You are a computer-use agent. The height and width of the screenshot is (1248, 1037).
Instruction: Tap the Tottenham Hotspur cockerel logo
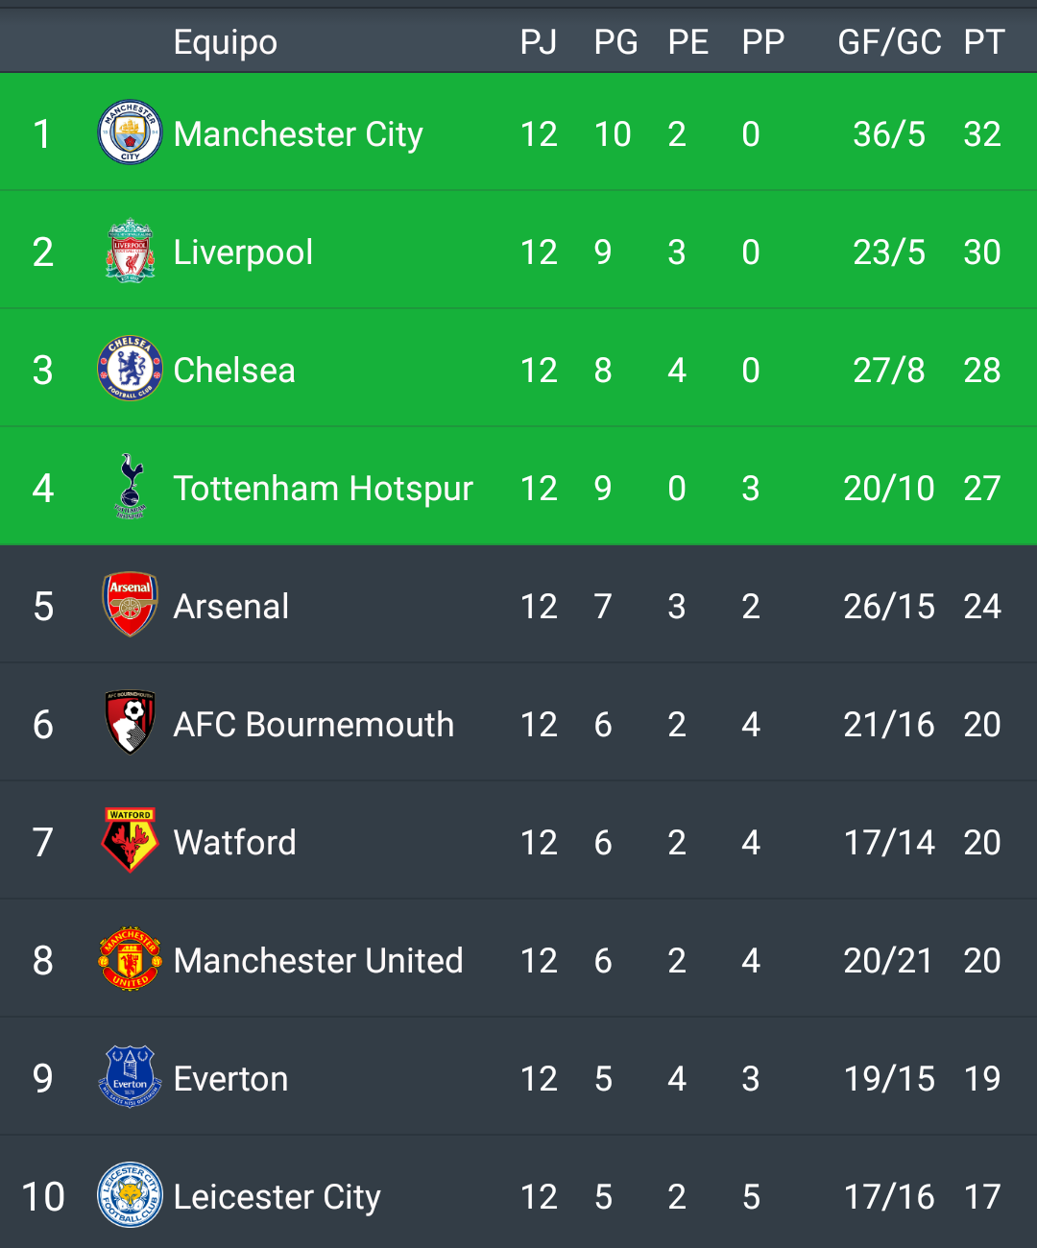click(x=130, y=487)
